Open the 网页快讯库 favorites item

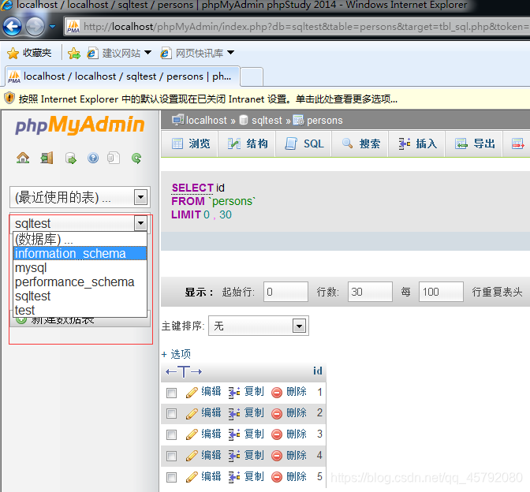(x=197, y=53)
